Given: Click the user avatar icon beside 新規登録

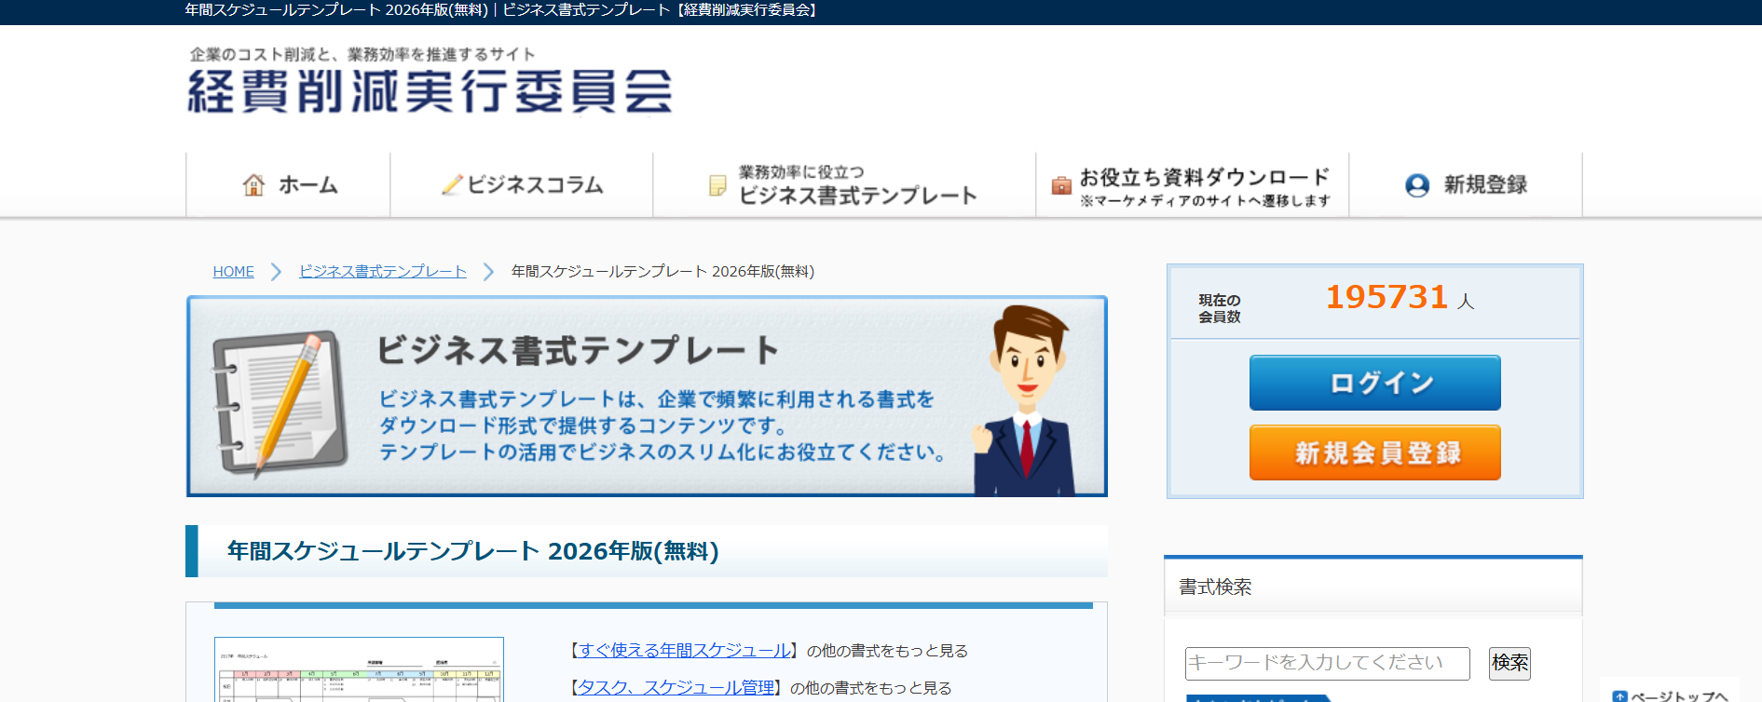Looking at the screenshot, I should click(1417, 185).
